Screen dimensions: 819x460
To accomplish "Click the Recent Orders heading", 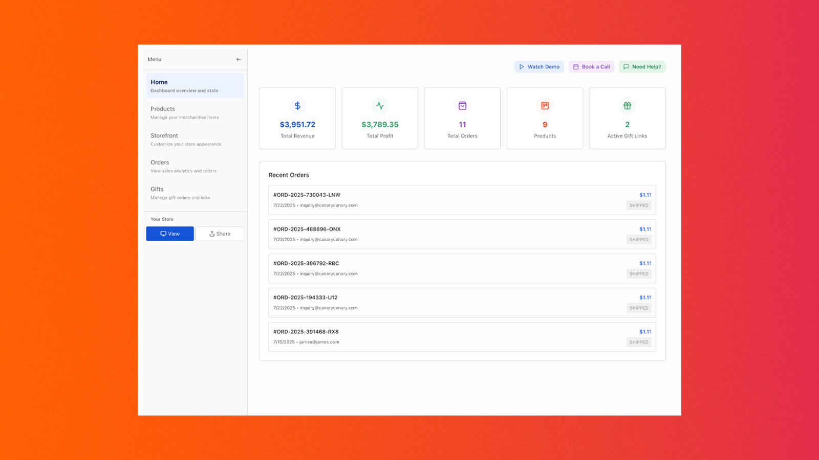I will [289, 175].
